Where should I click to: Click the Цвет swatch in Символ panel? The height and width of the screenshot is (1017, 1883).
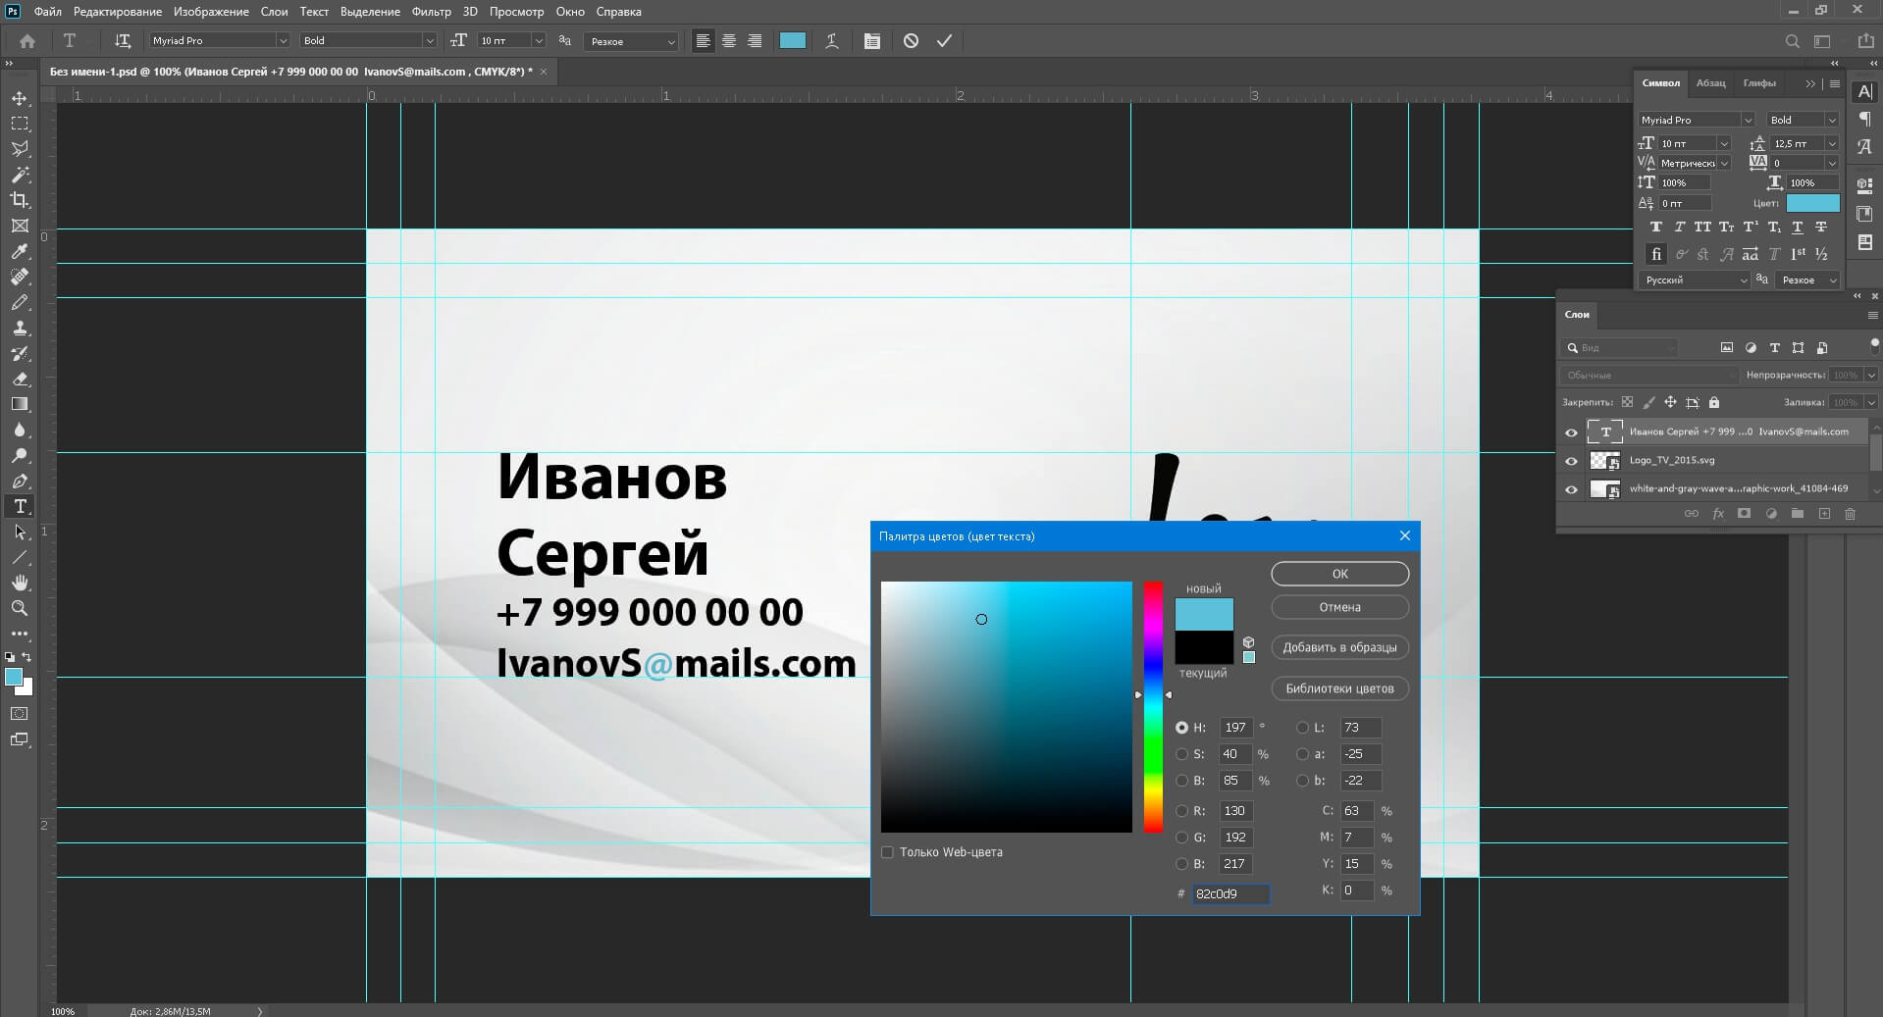(x=1812, y=203)
